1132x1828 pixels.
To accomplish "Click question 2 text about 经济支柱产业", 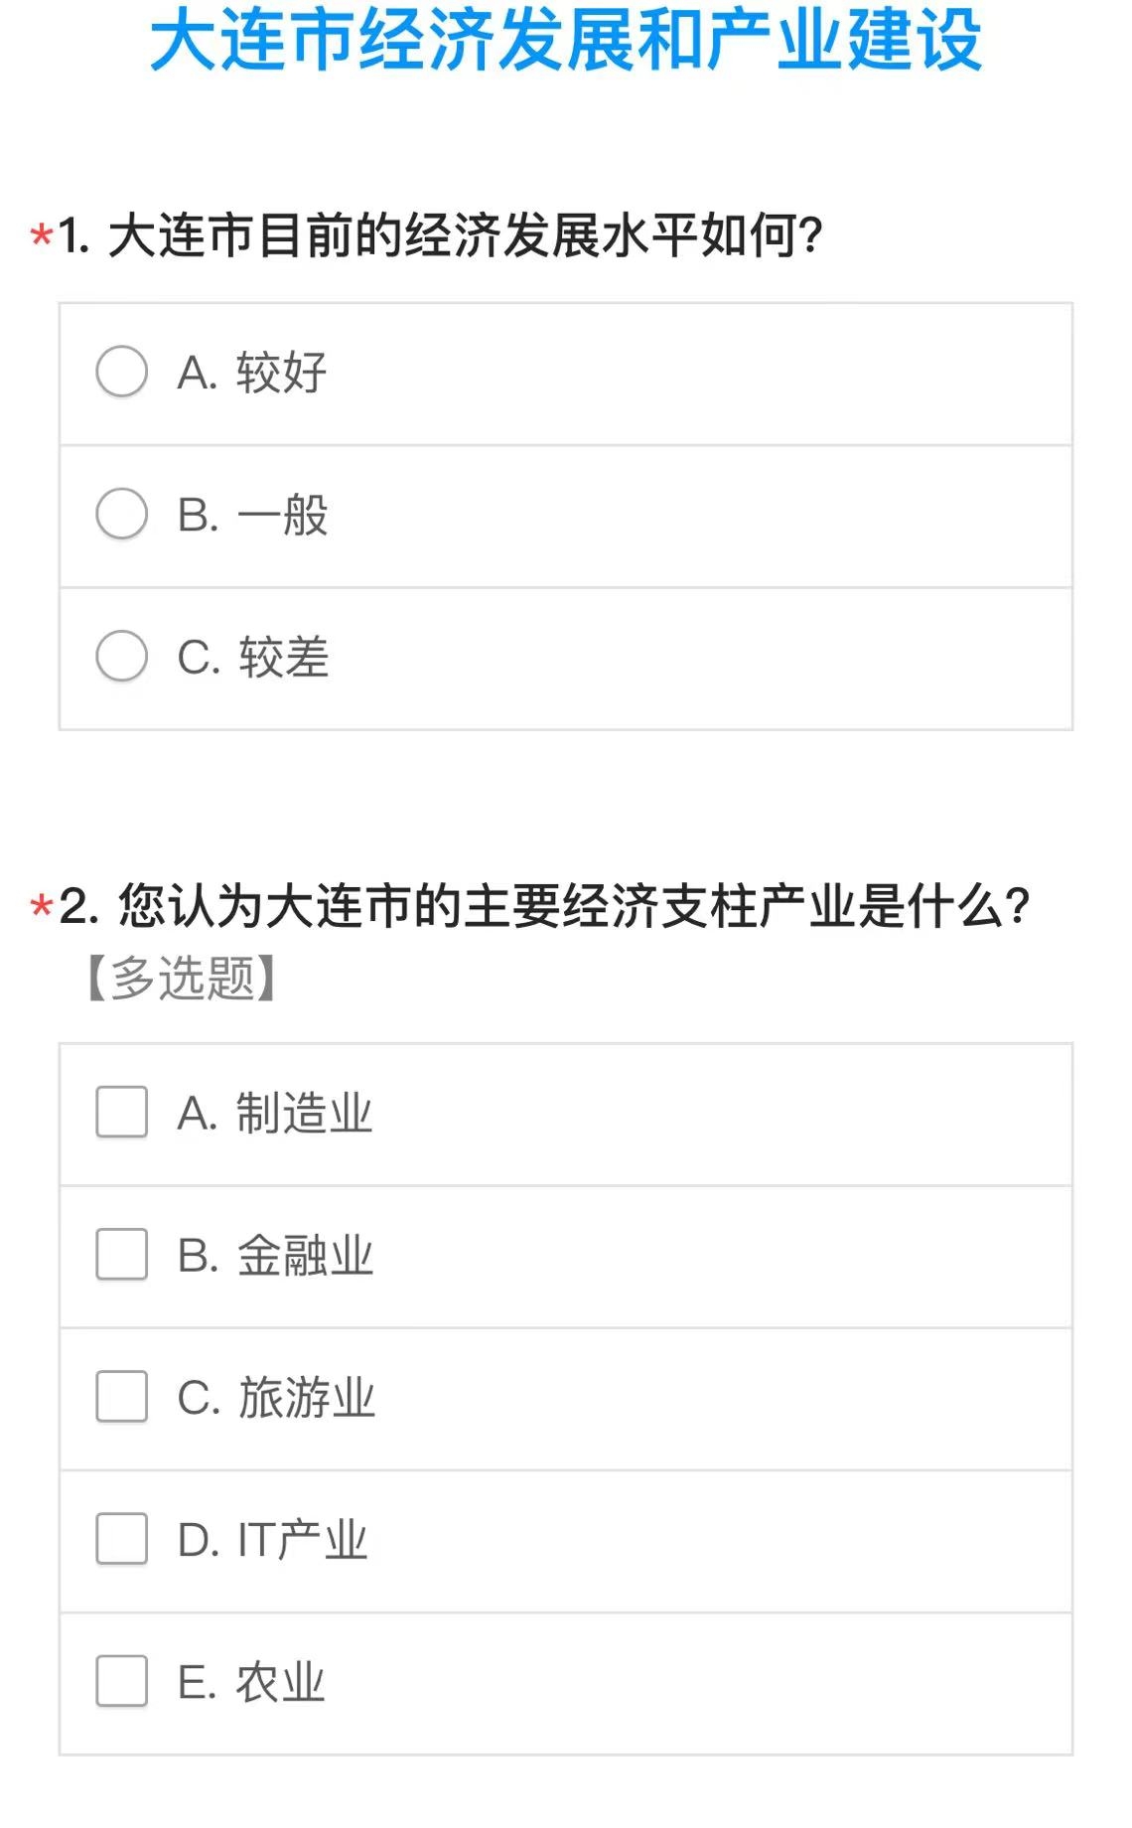I will coord(545,906).
